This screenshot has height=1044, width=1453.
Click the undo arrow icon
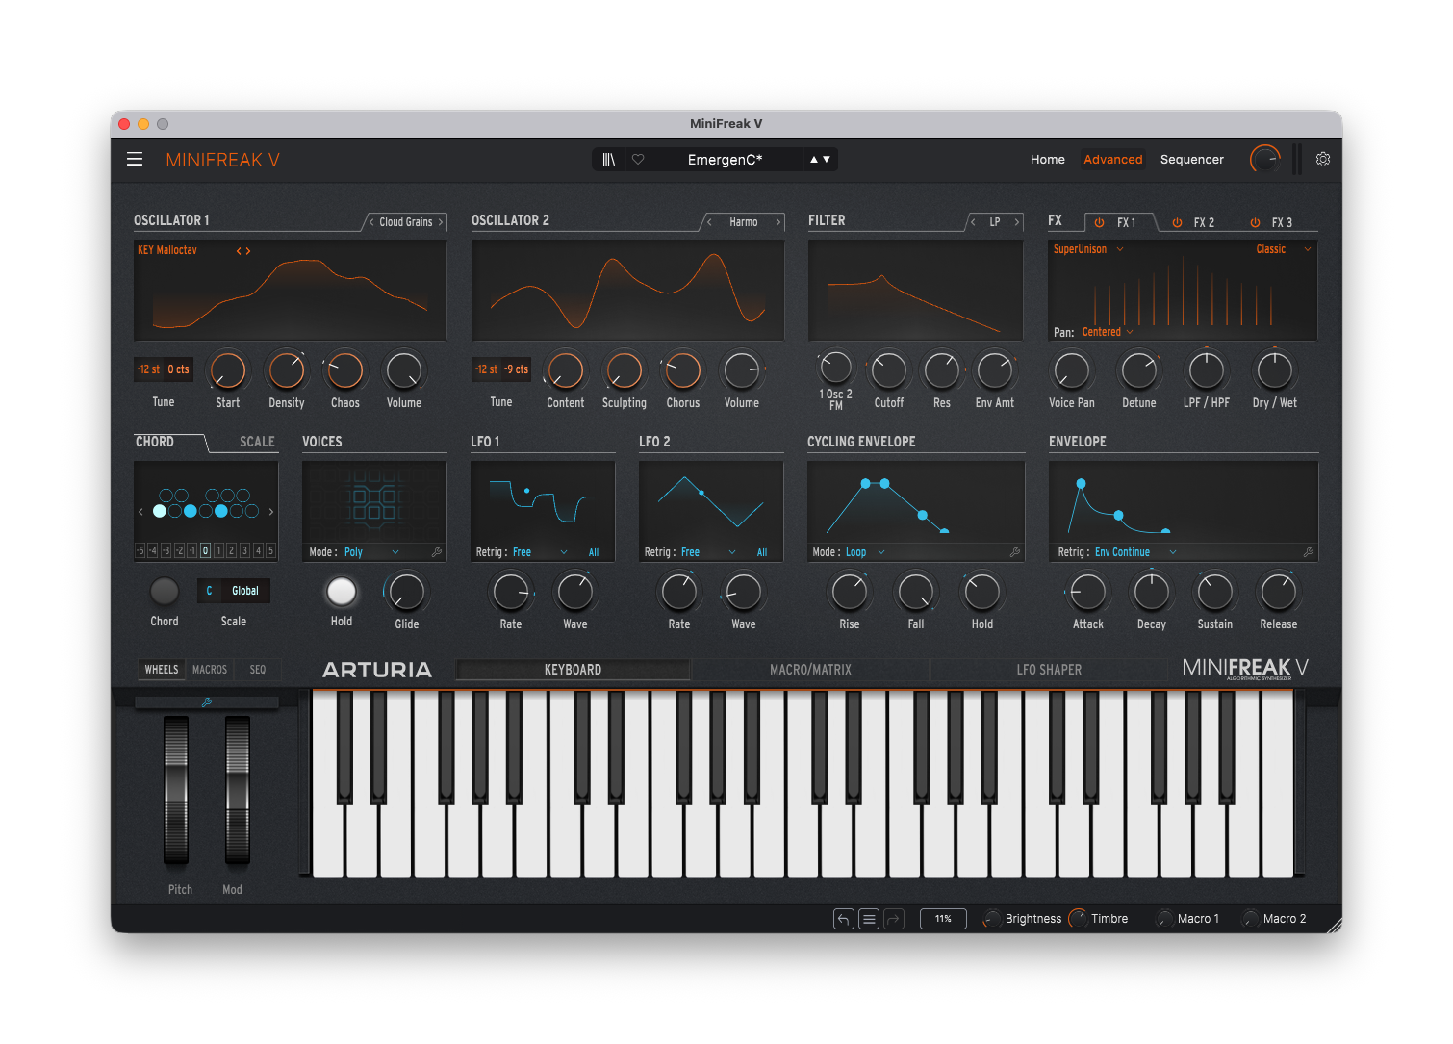[x=844, y=919]
